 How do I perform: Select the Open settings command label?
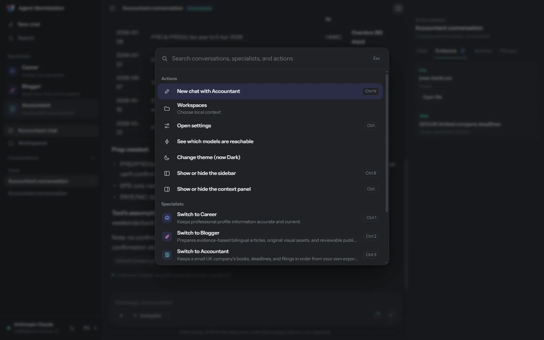pyautogui.click(x=194, y=126)
